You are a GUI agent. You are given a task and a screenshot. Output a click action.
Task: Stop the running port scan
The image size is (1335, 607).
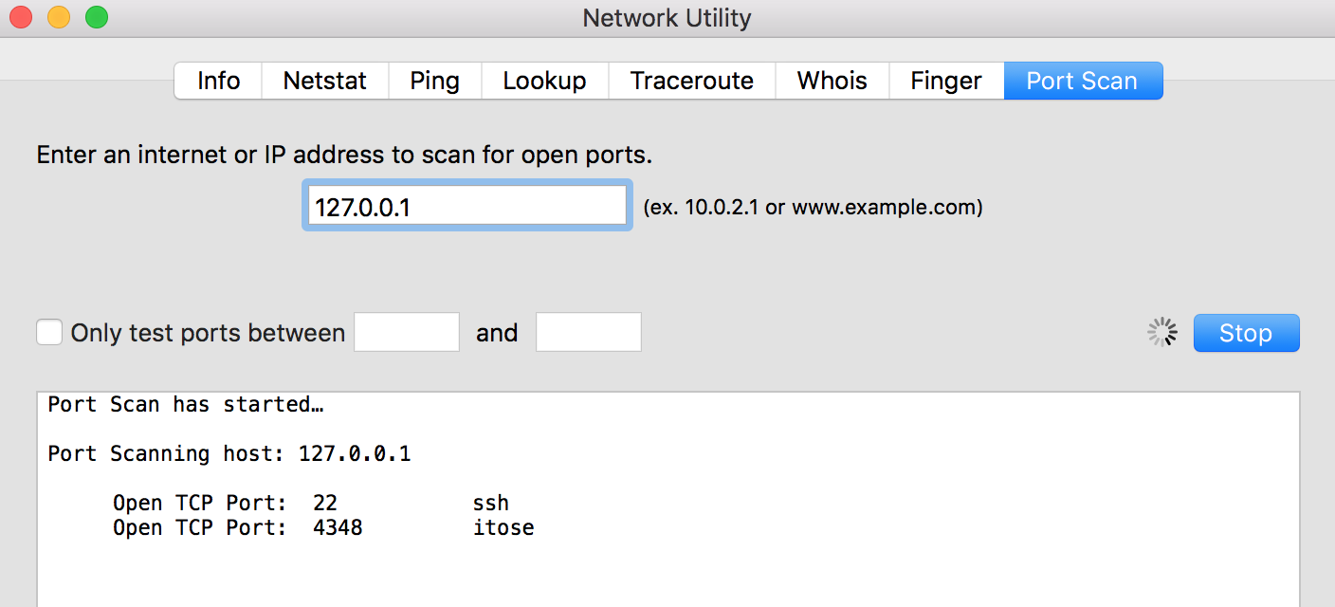pos(1245,333)
